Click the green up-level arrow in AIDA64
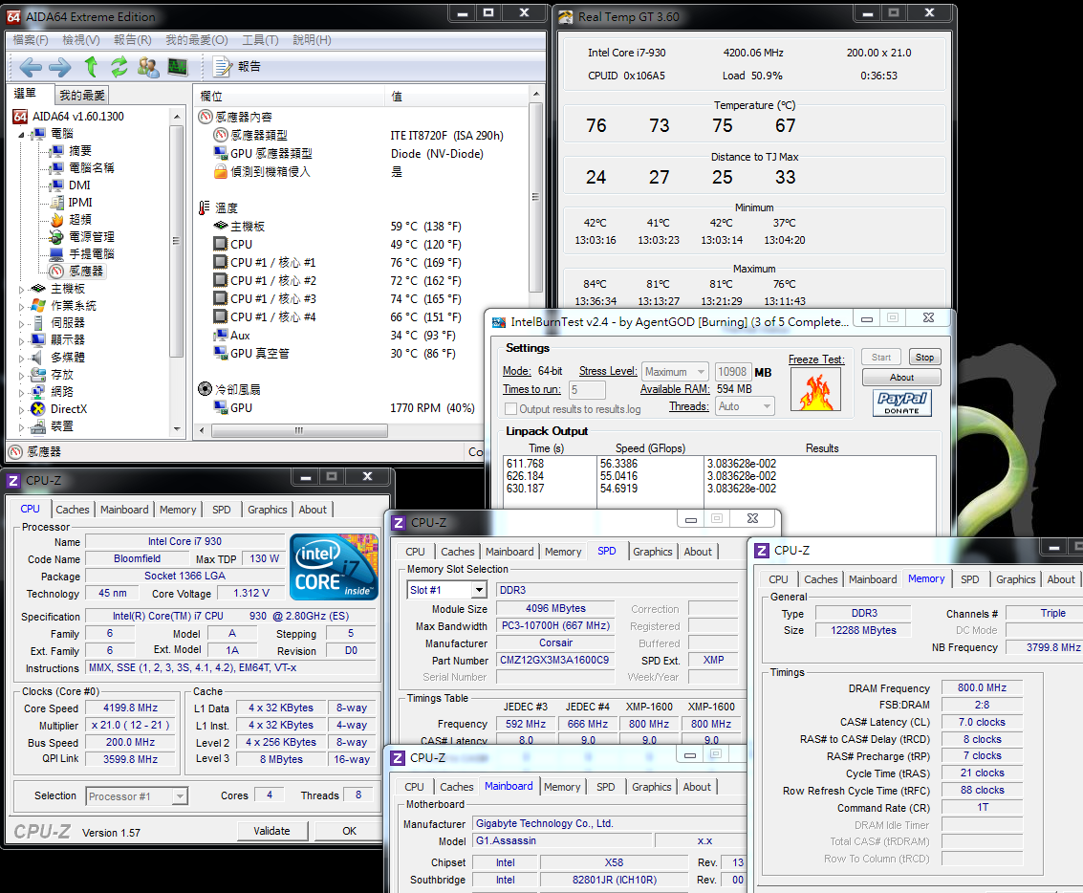 click(x=91, y=67)
